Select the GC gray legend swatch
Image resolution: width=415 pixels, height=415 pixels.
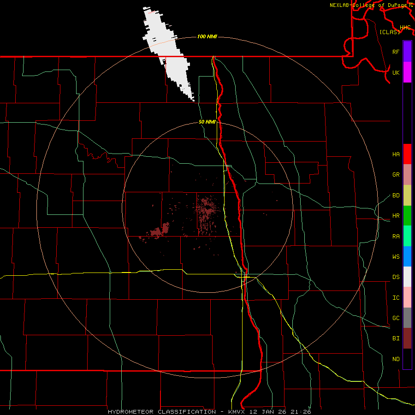(x=407, y=318)
